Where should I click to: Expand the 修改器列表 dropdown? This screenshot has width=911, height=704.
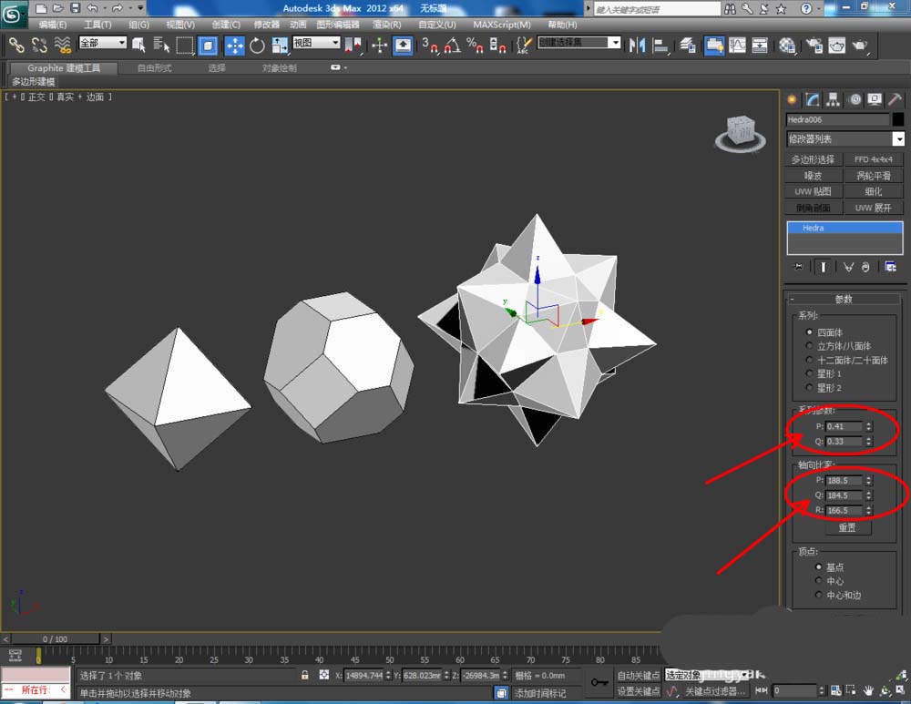click(x=898, y=139)
